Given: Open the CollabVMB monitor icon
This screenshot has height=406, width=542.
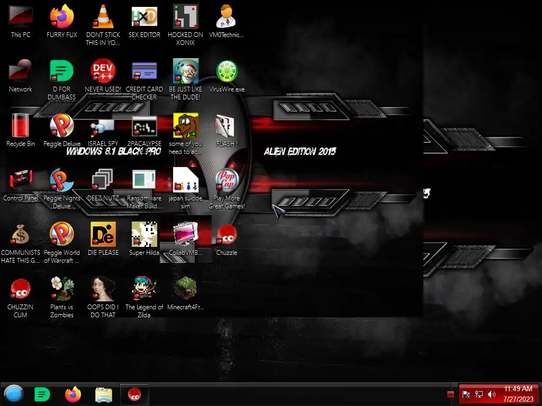Looking at the screenshot, I should [x=185, y=239].
